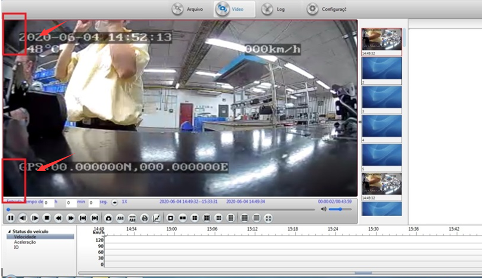Pause the video playback

click(10, 218)
